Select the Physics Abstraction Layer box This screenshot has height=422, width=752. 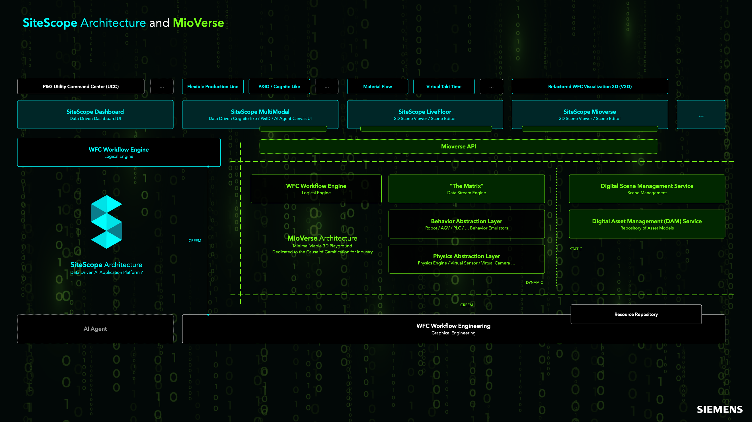[x=467, y=259]
